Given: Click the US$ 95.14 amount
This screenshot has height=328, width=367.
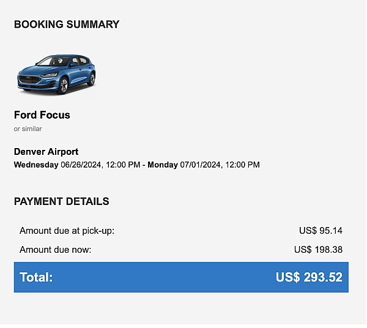Looking at the screenshot, I should pyautogui.click(x=321, y=231).
